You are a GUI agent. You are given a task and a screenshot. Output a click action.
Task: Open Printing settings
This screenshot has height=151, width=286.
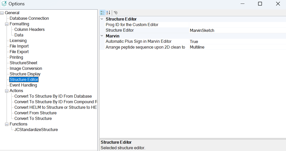pyautogui.click(x=16, y=57)
